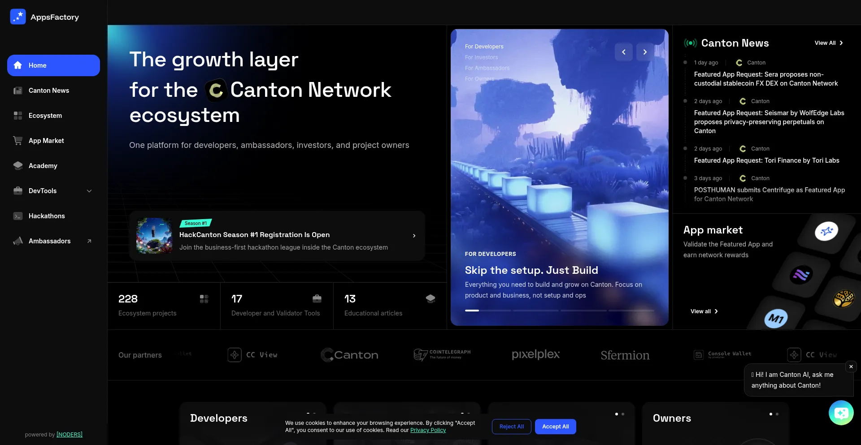The height and width of the screenshot is (445, 861).
Task: Click the Season #1 green badge
Action: pos(196,223)
